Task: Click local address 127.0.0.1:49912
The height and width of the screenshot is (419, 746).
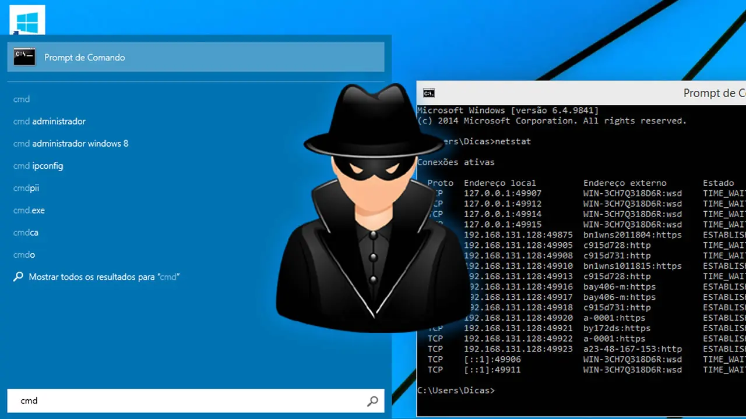Action: (503, 204)
